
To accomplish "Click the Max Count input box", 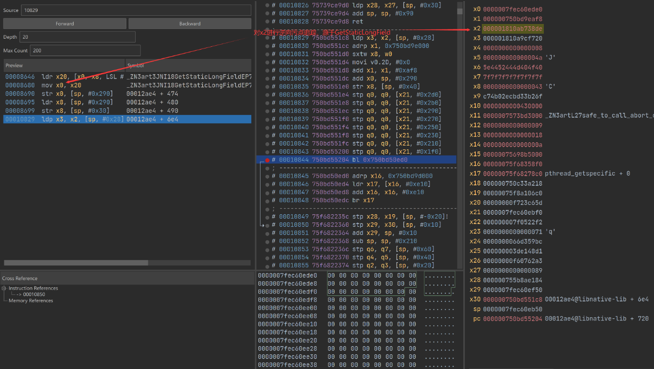I will tap(85, 50).
